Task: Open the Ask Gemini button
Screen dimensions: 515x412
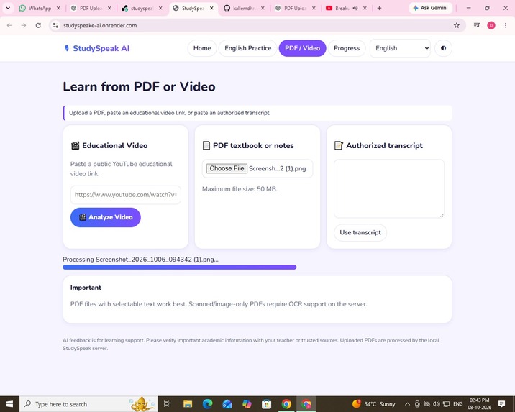Action: point(431,8)
